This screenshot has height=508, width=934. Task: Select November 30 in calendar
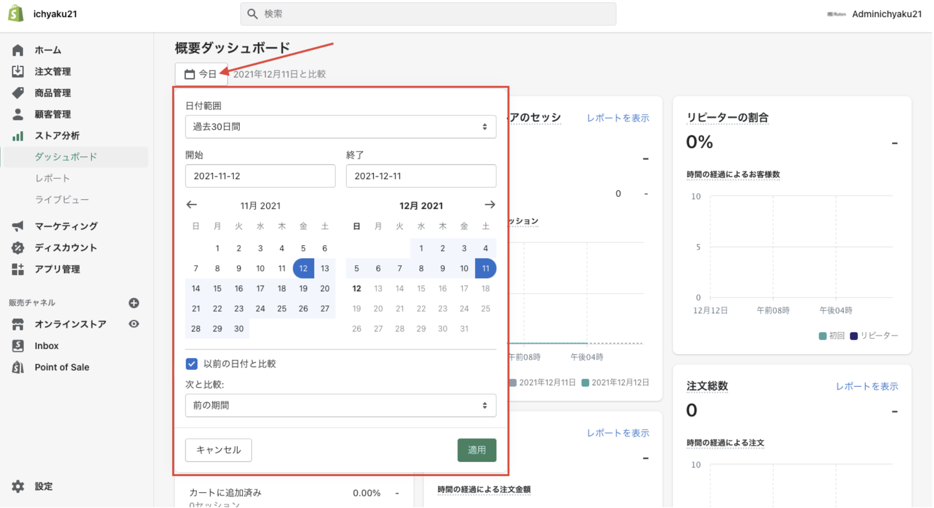click(239, 329)
